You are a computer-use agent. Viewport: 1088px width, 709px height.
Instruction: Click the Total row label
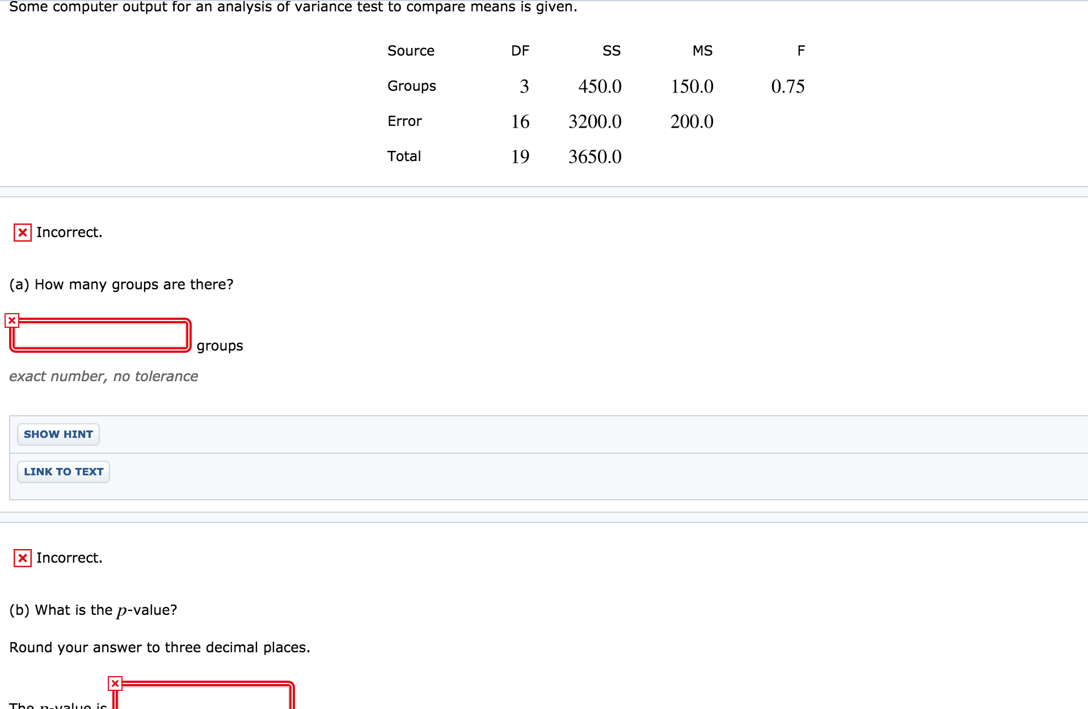point(404,157)
